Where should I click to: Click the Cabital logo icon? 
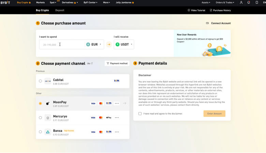pos(48,81)
